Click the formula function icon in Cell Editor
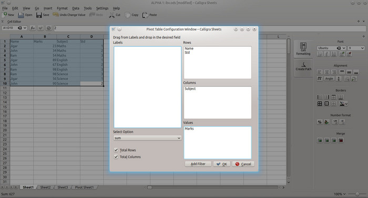Viewport: 368px width, 198px height. tap(33, 28)
